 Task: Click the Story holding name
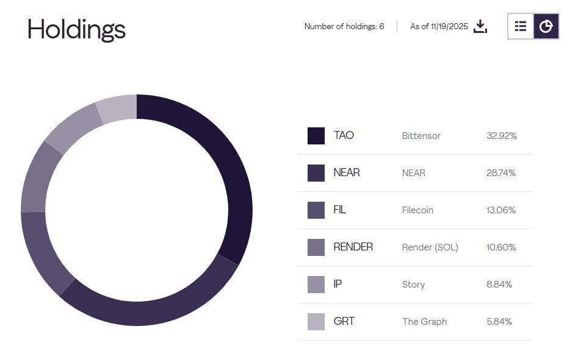coord(413,285)
